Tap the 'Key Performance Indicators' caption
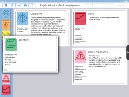Image resolution: width=129 pixels, height=97 pixels. (80, 29)
